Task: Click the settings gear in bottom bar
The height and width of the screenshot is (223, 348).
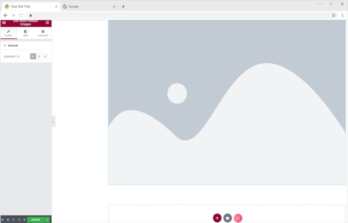Action: [3, 220]
